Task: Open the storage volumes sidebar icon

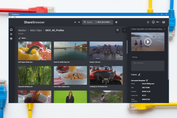Action: 11,30
